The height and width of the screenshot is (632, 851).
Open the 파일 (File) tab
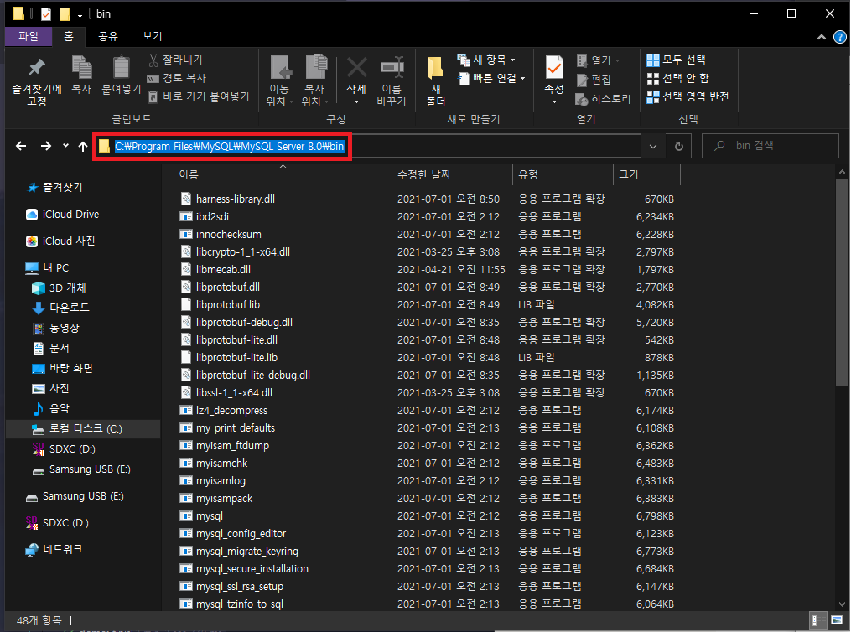[x=29, y=36]
